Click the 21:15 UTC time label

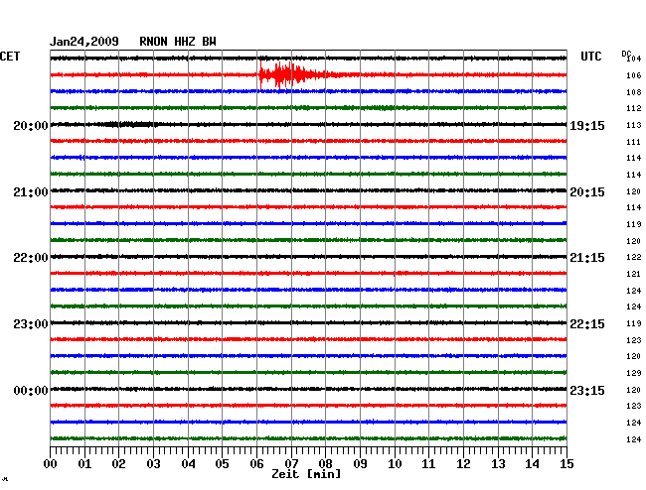[587, 258]
